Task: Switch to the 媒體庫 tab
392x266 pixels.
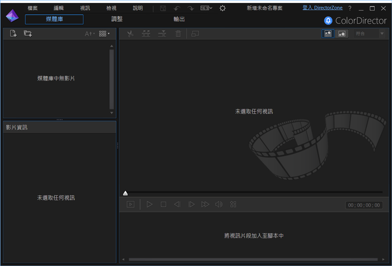Action: 54,19
